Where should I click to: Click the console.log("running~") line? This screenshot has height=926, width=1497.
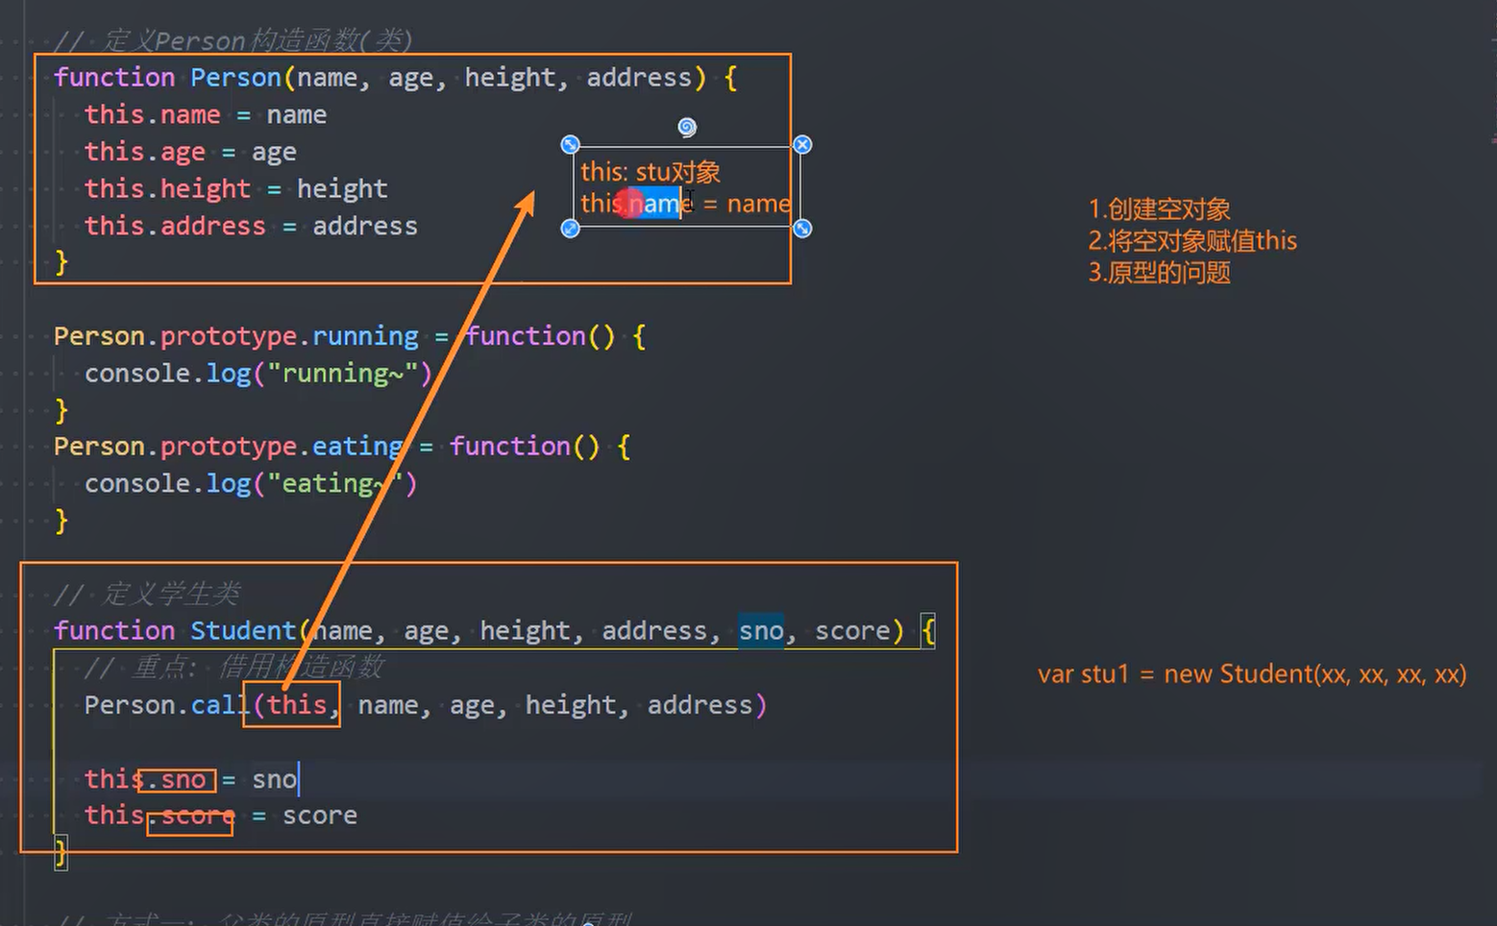coord(258,374)
